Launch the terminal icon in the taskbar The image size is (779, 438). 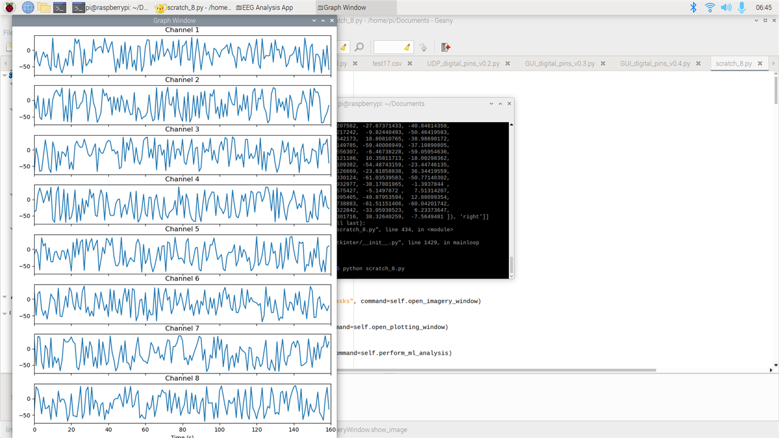(60, 7)
